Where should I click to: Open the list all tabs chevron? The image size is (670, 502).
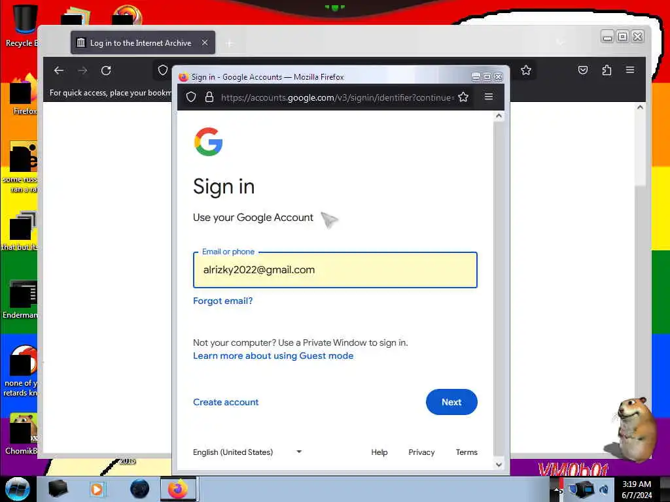coord(560,42)
